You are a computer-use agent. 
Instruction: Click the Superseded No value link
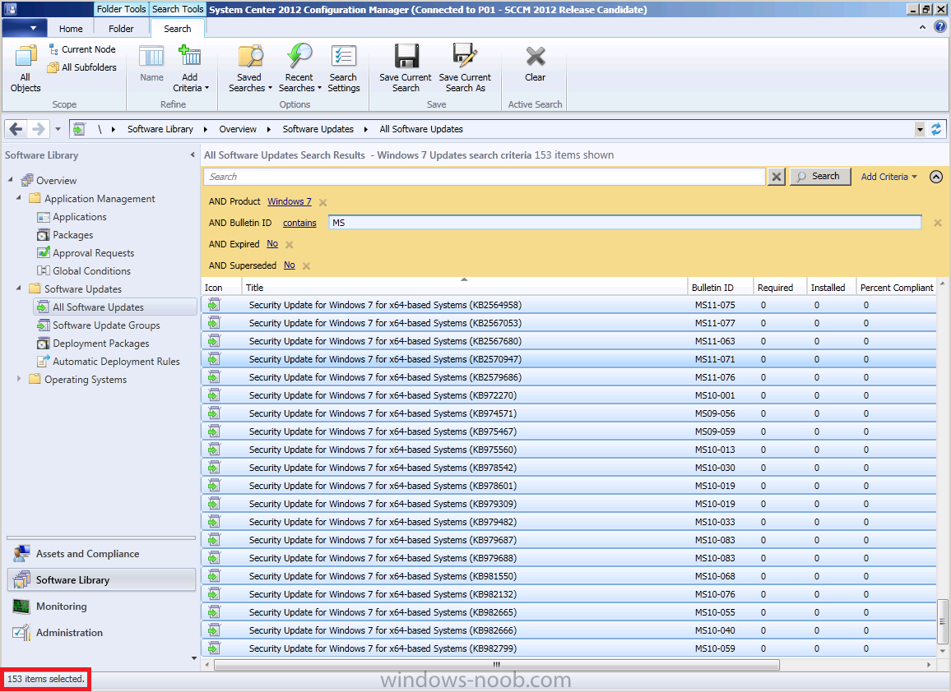[x=290, y=265]
